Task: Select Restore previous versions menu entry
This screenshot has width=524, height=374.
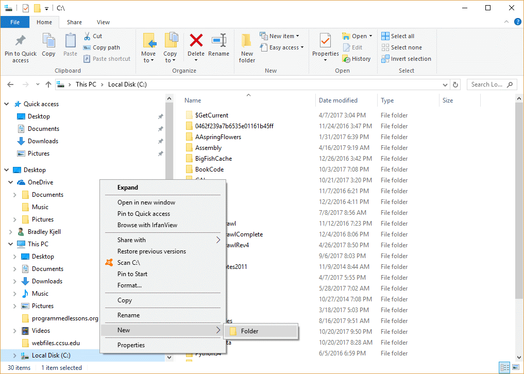Action: [163, 251]
